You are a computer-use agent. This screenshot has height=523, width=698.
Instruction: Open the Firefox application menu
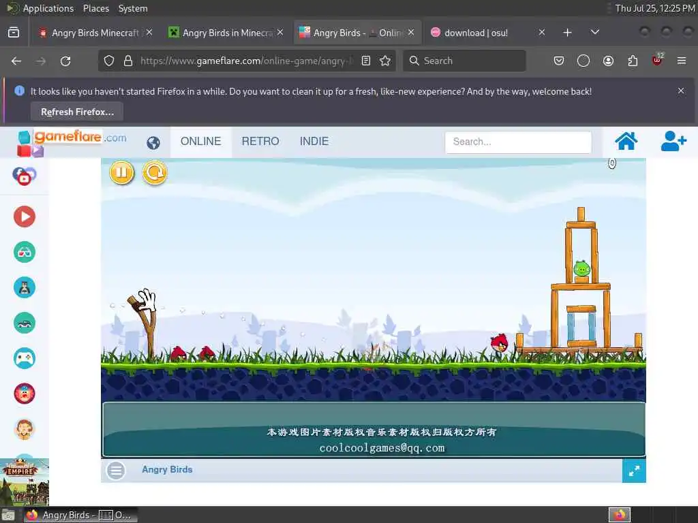[682, 61]
